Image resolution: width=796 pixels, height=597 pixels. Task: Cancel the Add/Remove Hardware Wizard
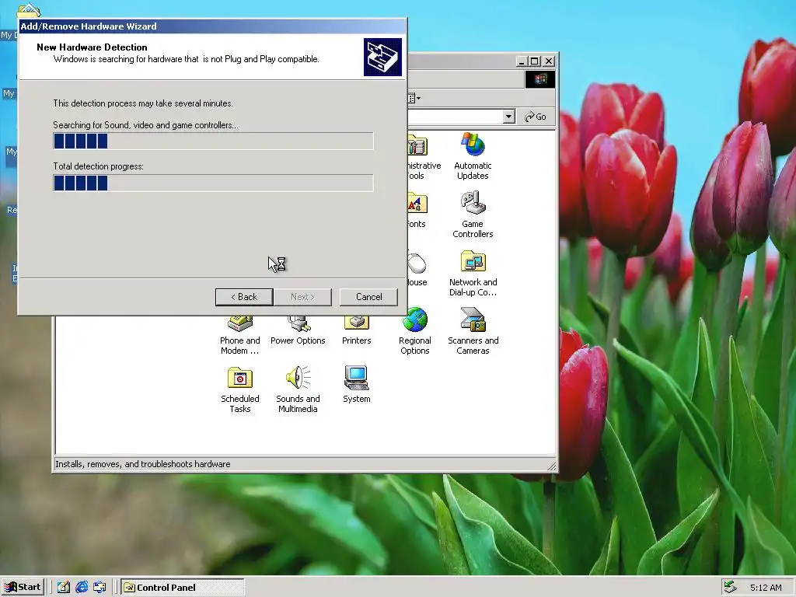pyautogui.click(x=368, y=297)
